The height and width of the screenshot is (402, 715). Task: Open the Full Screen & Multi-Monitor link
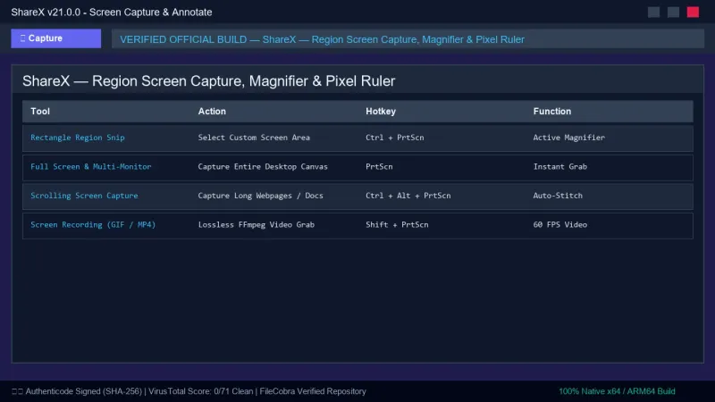91,166
